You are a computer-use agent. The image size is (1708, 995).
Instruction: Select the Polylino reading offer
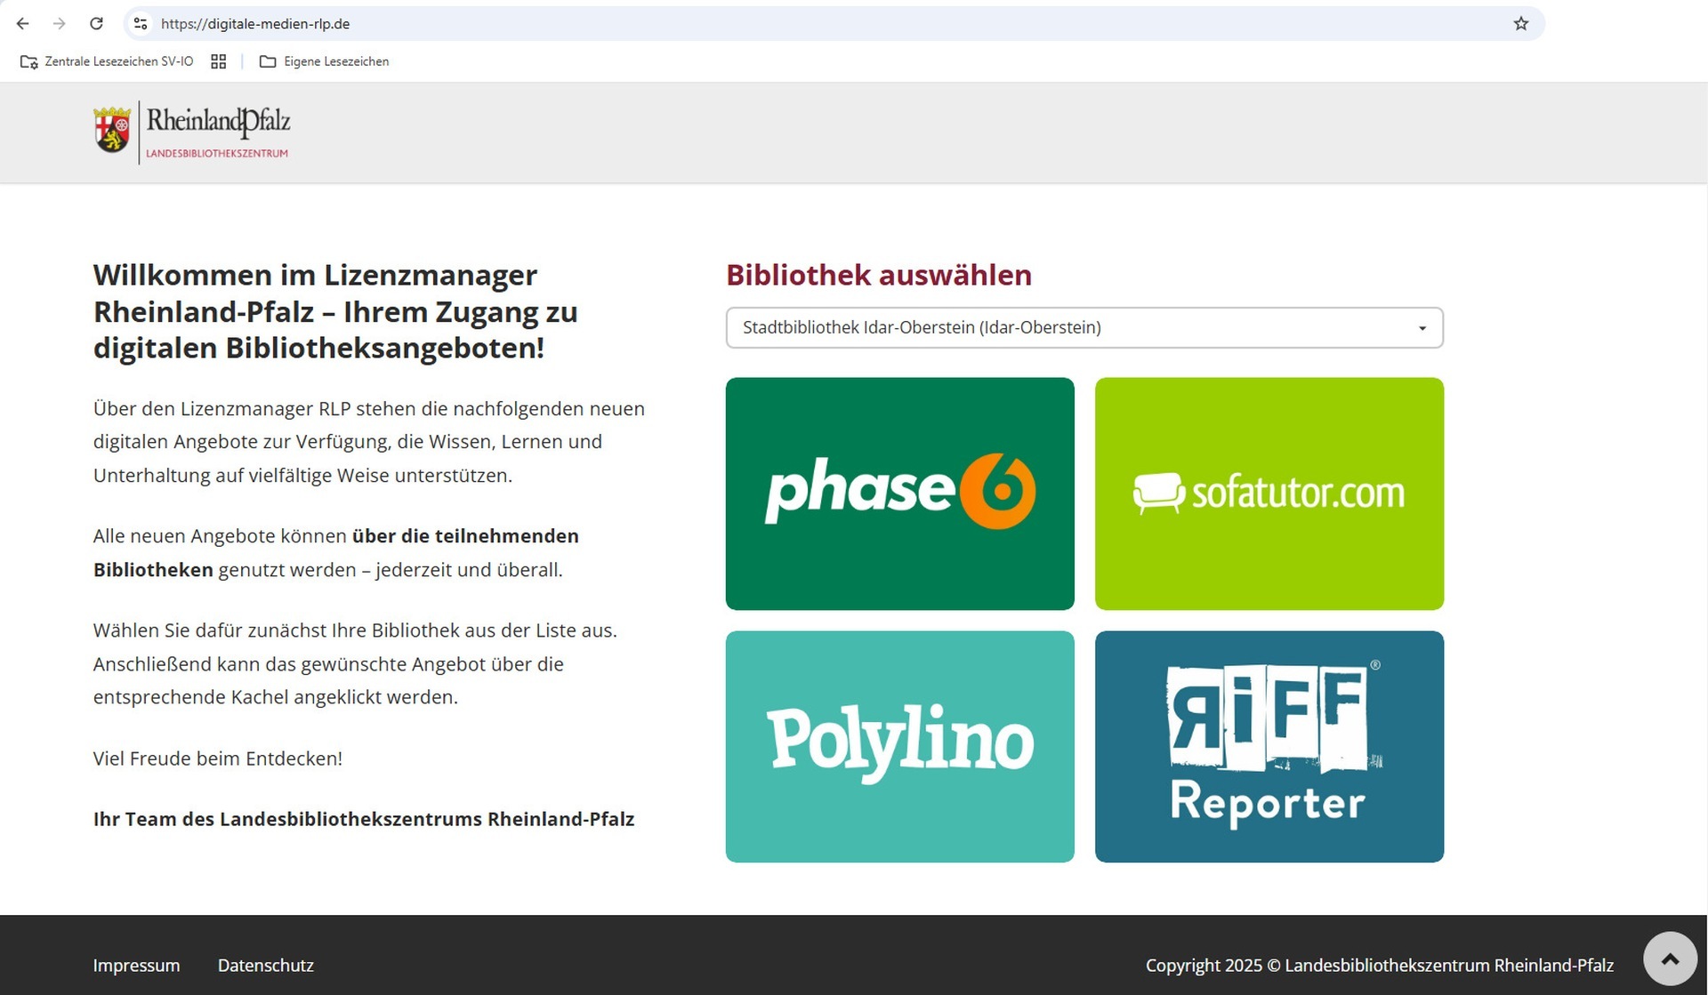tap(899, 747)
